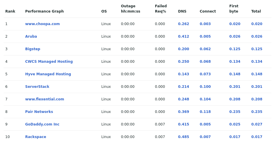Click Total value 0.148 for Hyve row
275x143 pixels.
point(257,74)
